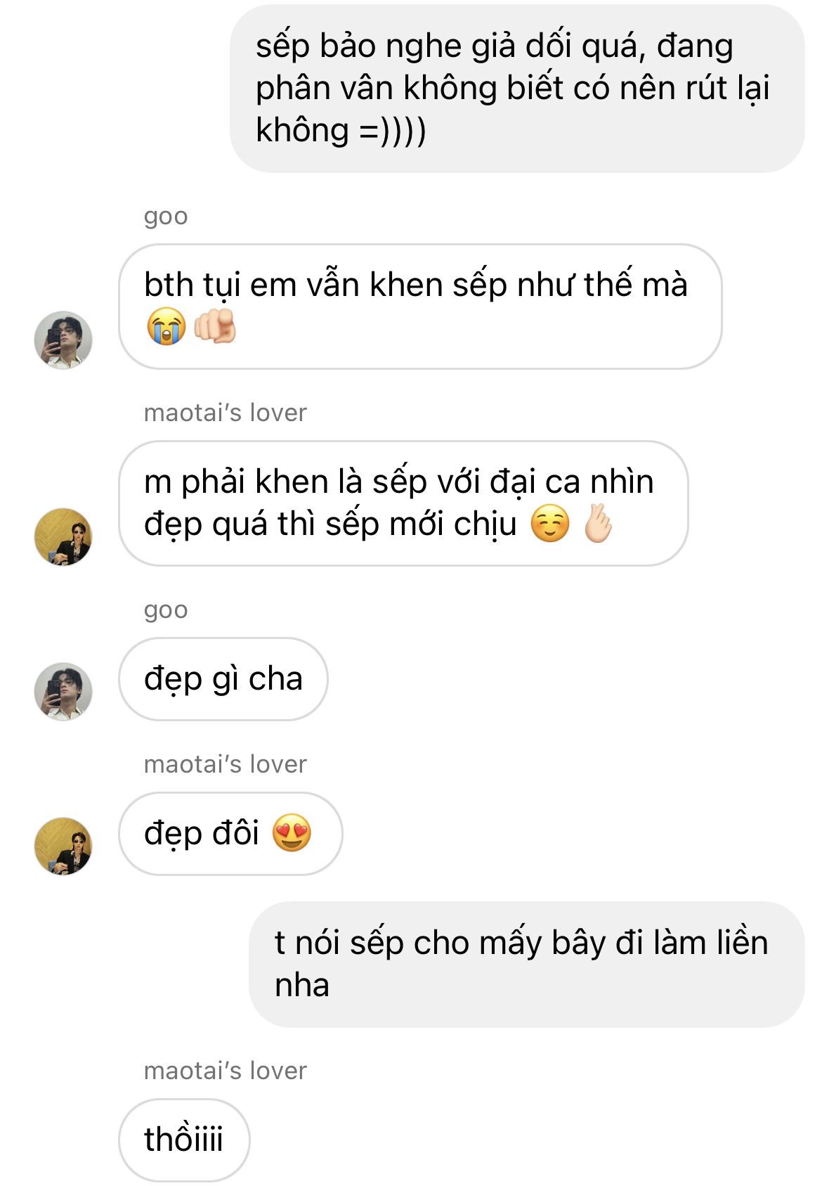Select the 'thôiiii' message bubble

184,1140
